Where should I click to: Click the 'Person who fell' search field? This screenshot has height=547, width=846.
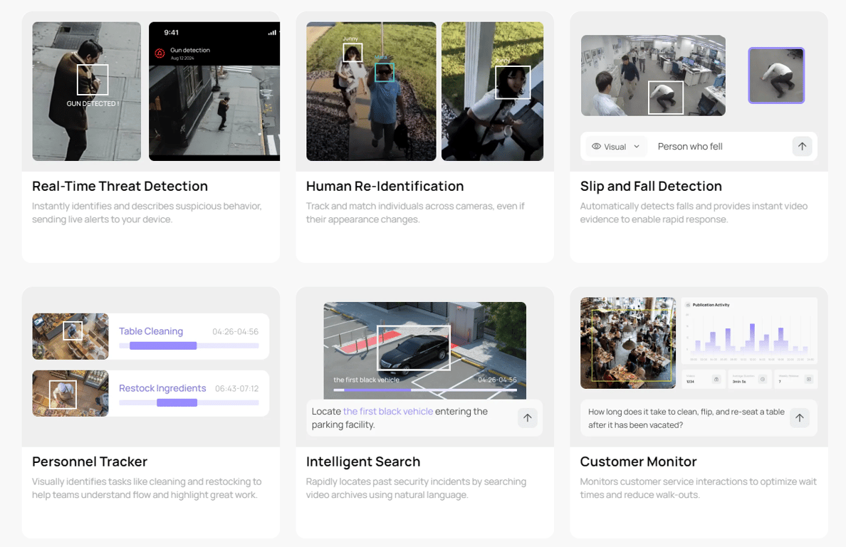tap(699, 146)
